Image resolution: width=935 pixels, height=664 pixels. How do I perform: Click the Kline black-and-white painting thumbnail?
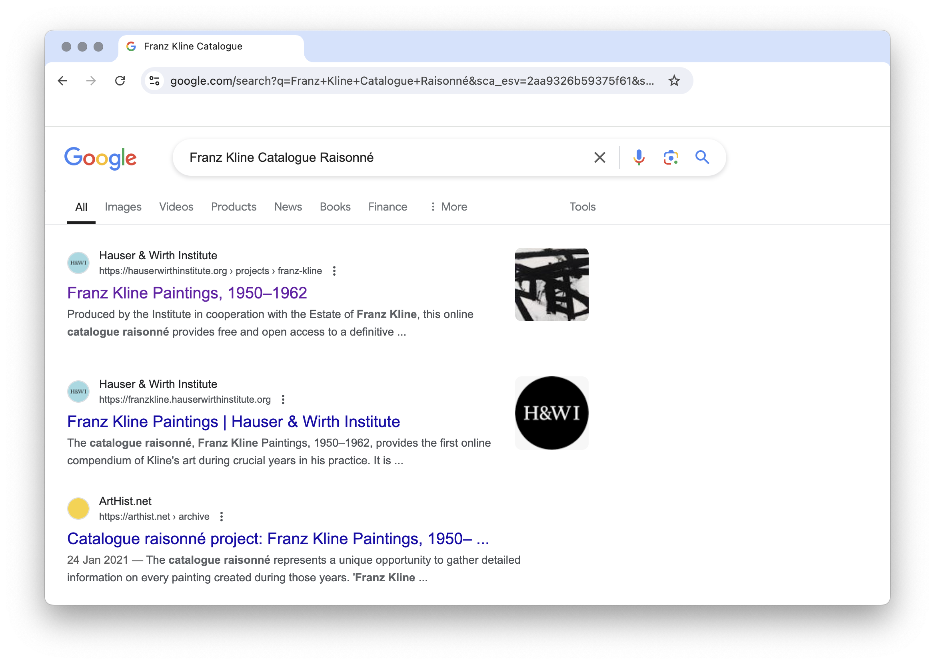tap(551, 284)
